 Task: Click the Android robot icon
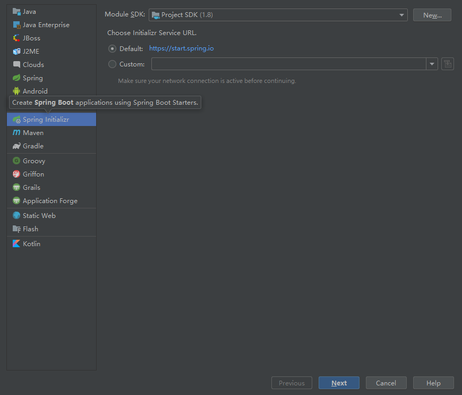16,91
